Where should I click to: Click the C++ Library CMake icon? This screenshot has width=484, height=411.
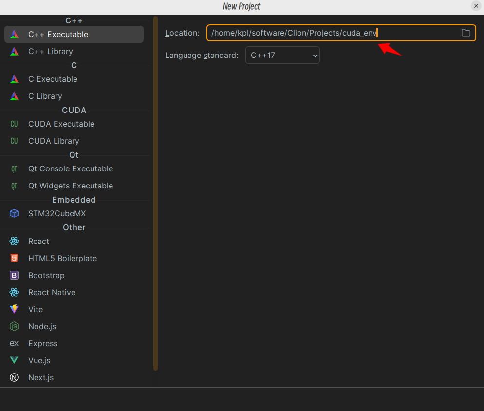14,51
